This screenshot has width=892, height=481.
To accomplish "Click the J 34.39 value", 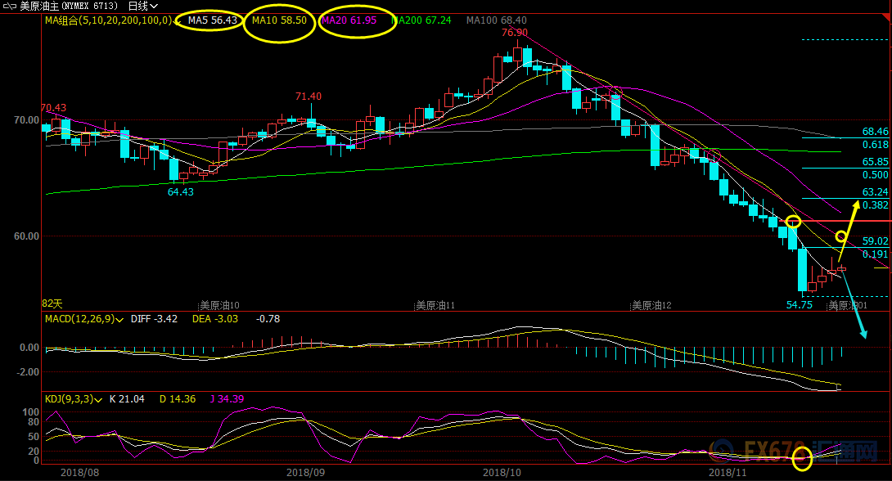I will [x=227, y=400].
